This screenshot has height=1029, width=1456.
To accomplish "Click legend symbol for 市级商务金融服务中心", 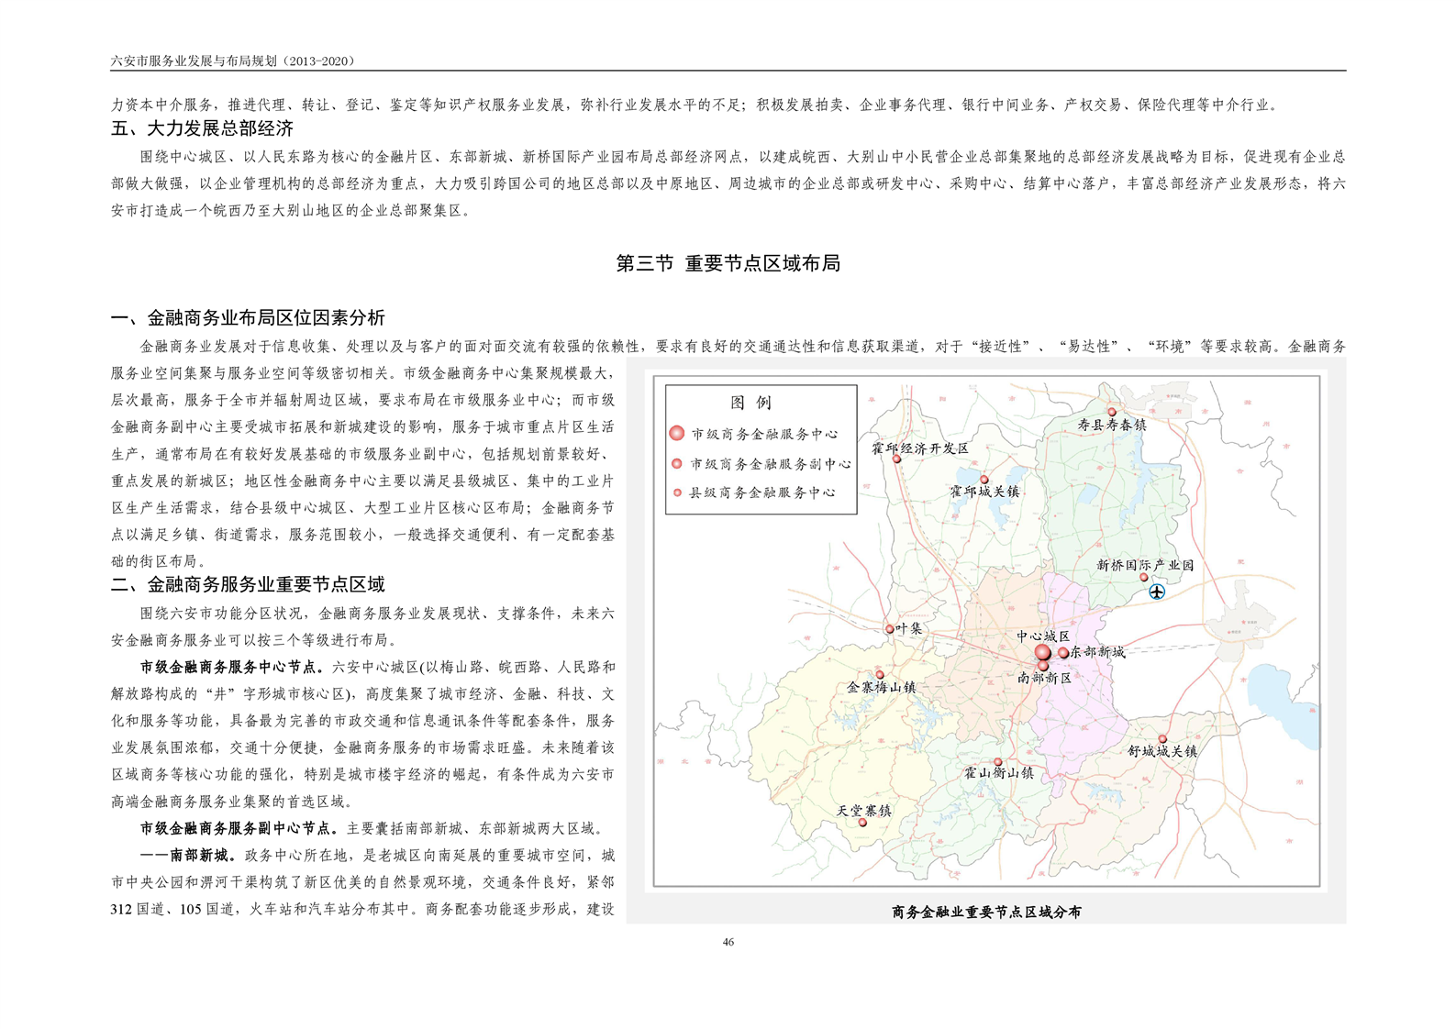I will click(x=676, y=433).
